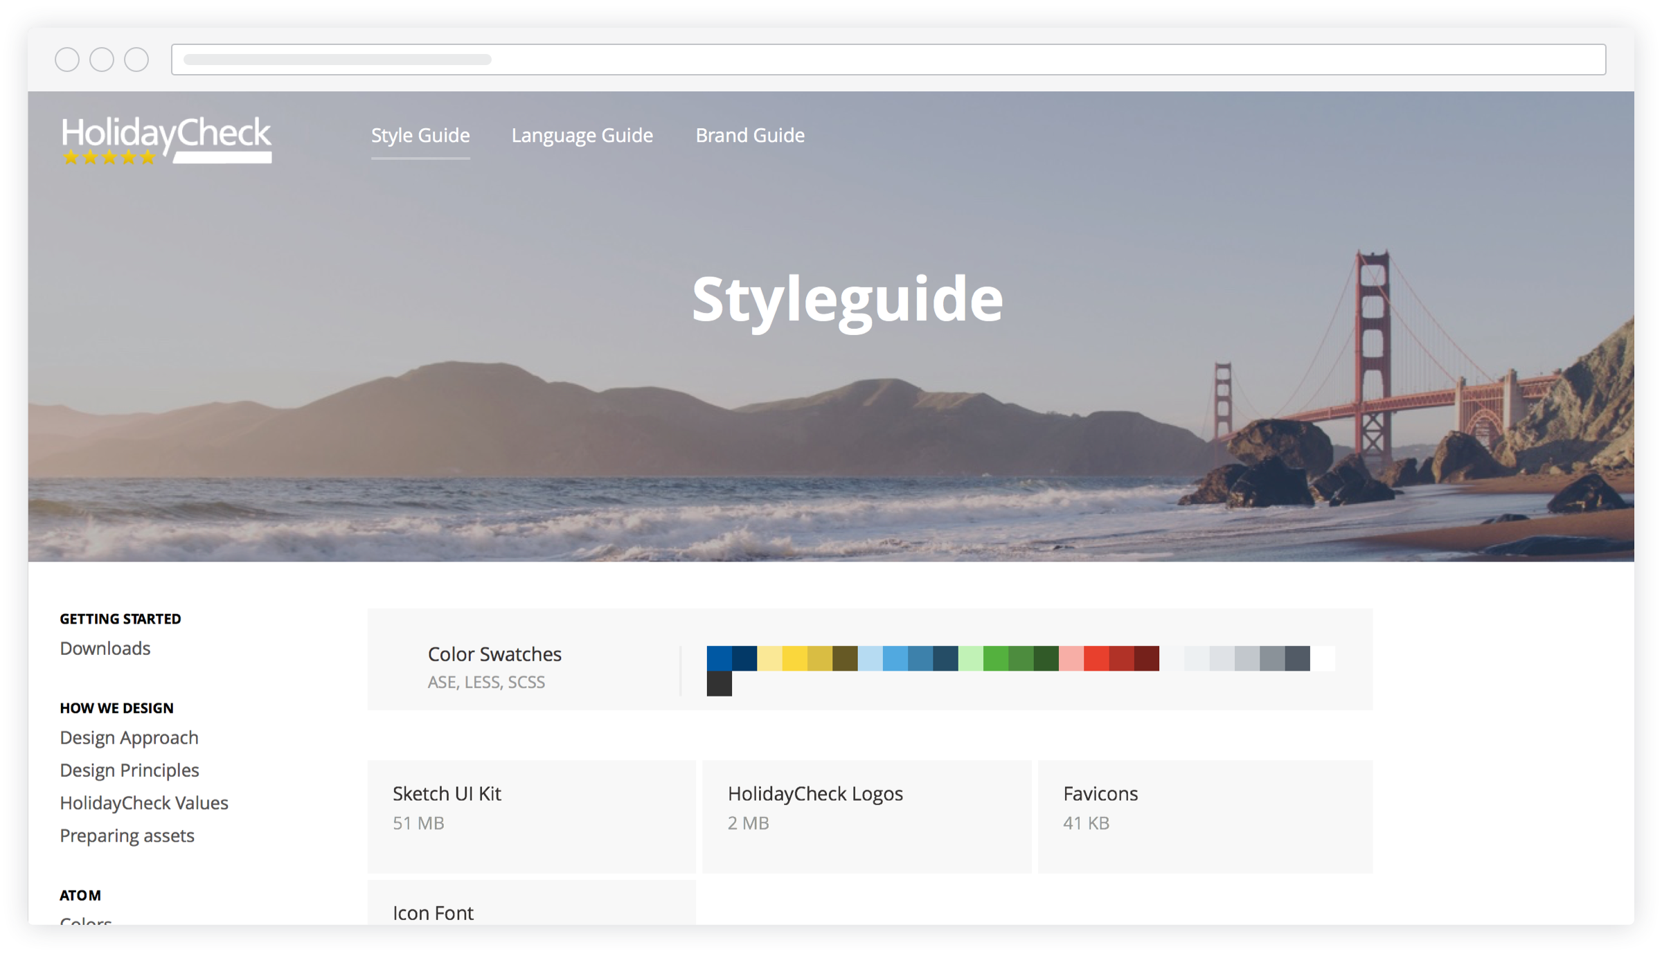Choose the bright red swatch

(x=1096, y=658)
